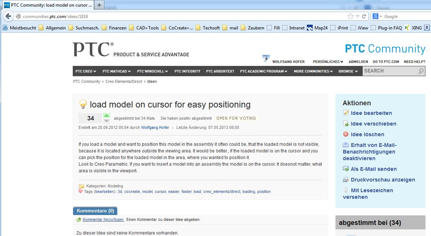Click Druckvorschau anzeigen link
The image size is (431, 236).
coord(383,180)
